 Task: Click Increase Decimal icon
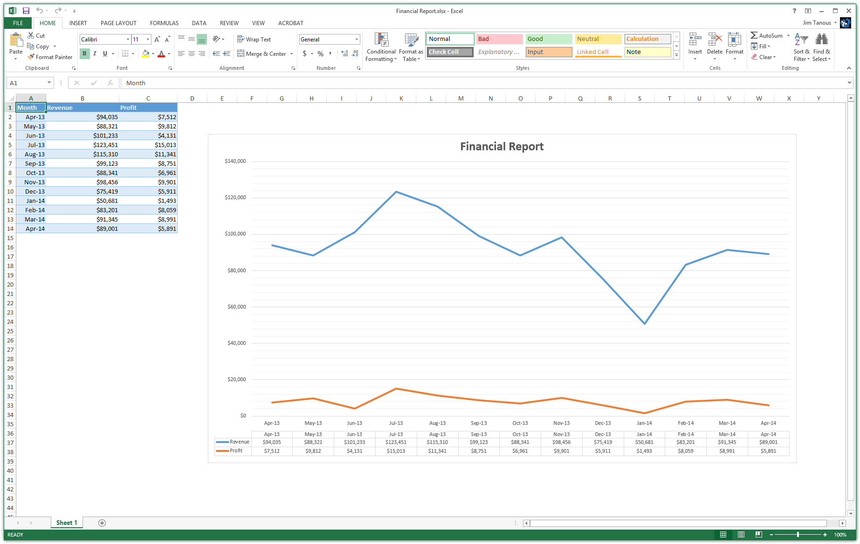tap(344, 54)
